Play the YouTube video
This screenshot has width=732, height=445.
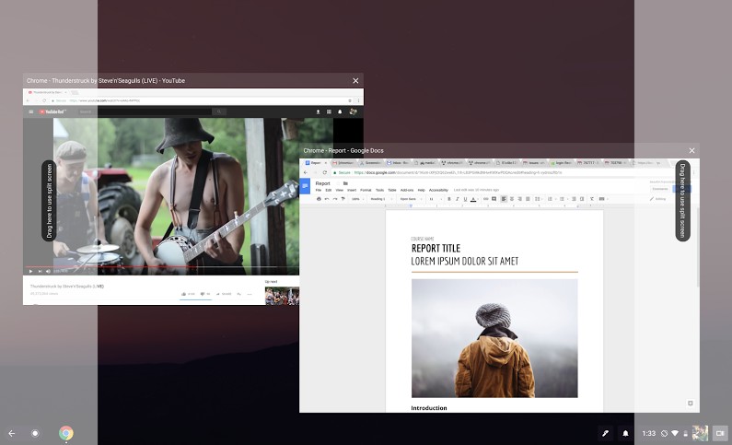(30, 271)
